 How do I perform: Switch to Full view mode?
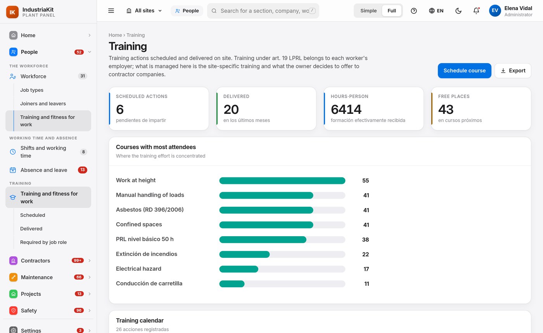[x=392, y=11]
